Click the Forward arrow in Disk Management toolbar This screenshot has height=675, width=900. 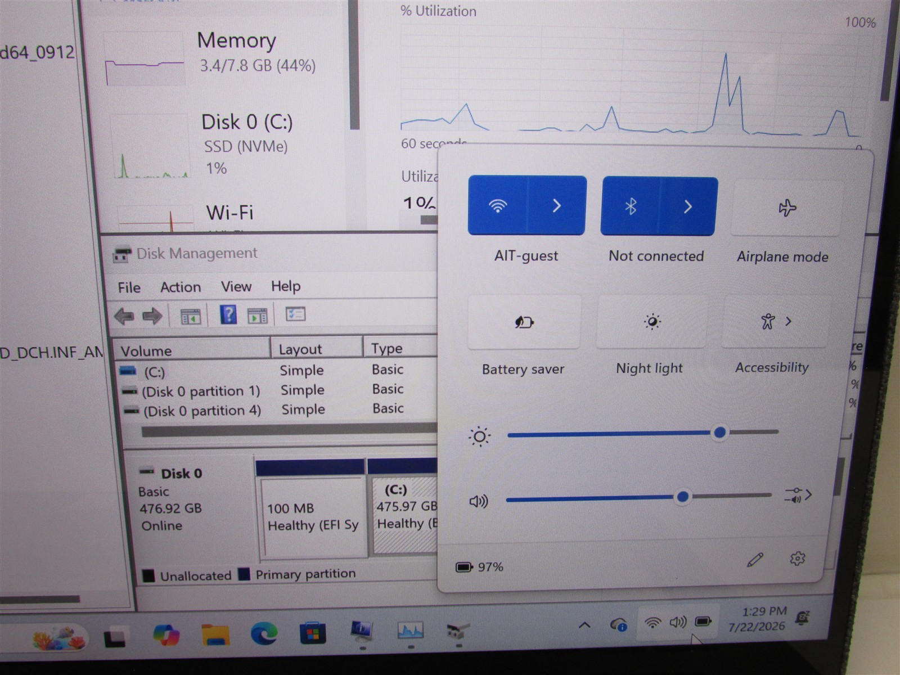pos(152,316)
